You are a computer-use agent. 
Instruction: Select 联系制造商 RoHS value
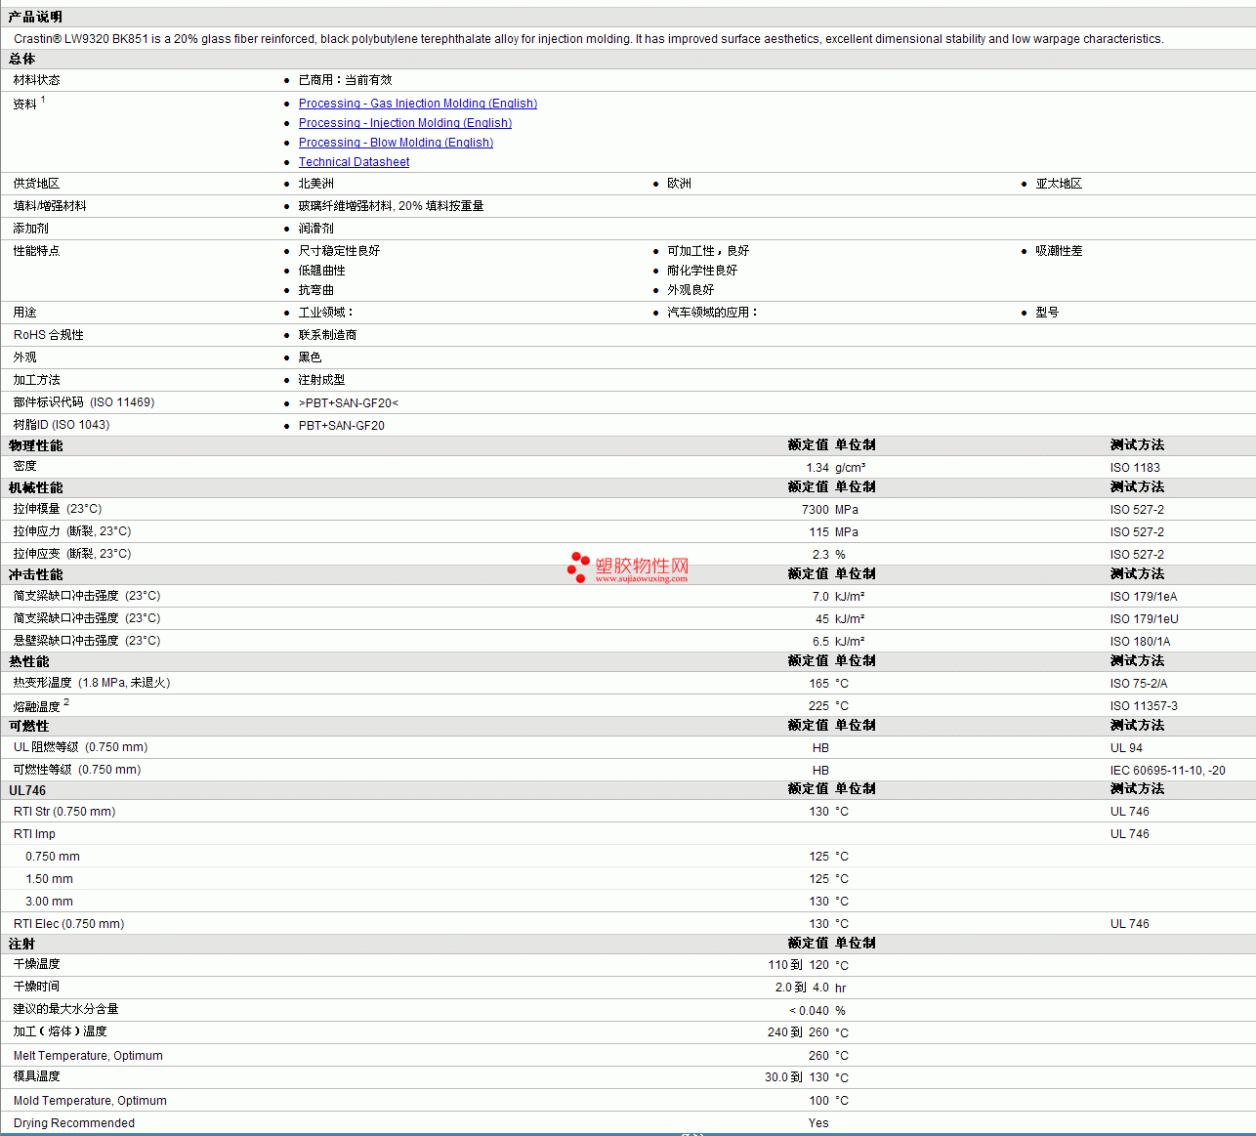pyautogui.click(x=327, y=335)
